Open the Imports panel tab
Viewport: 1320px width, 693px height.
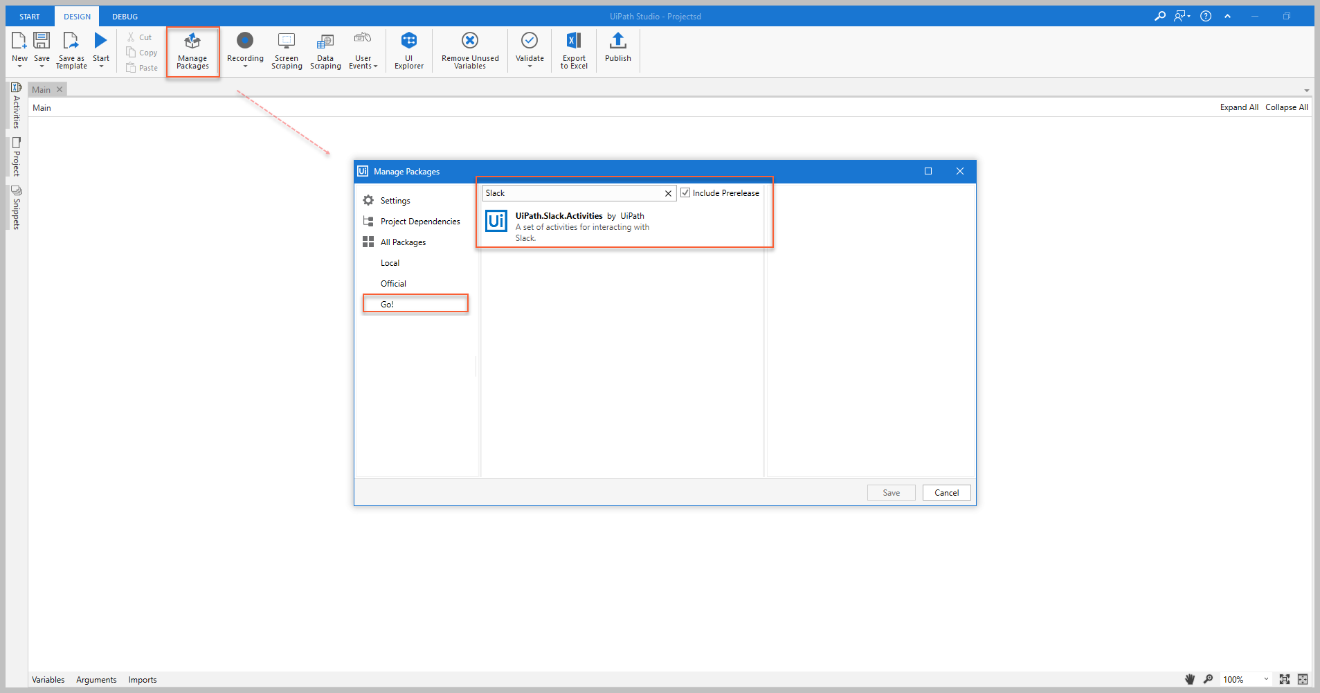pyautogui.click(x=142, y=680)
